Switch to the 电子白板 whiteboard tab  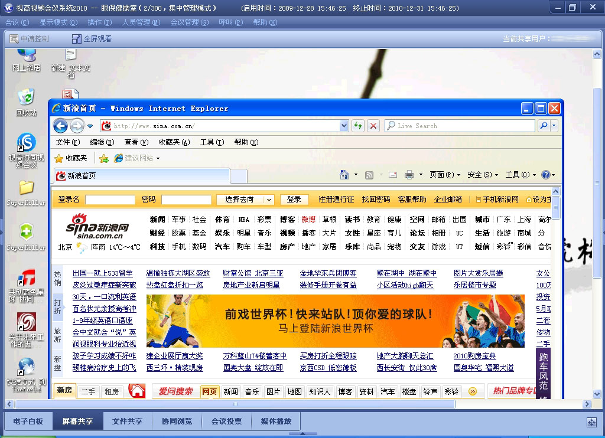[x=28, y=421]
